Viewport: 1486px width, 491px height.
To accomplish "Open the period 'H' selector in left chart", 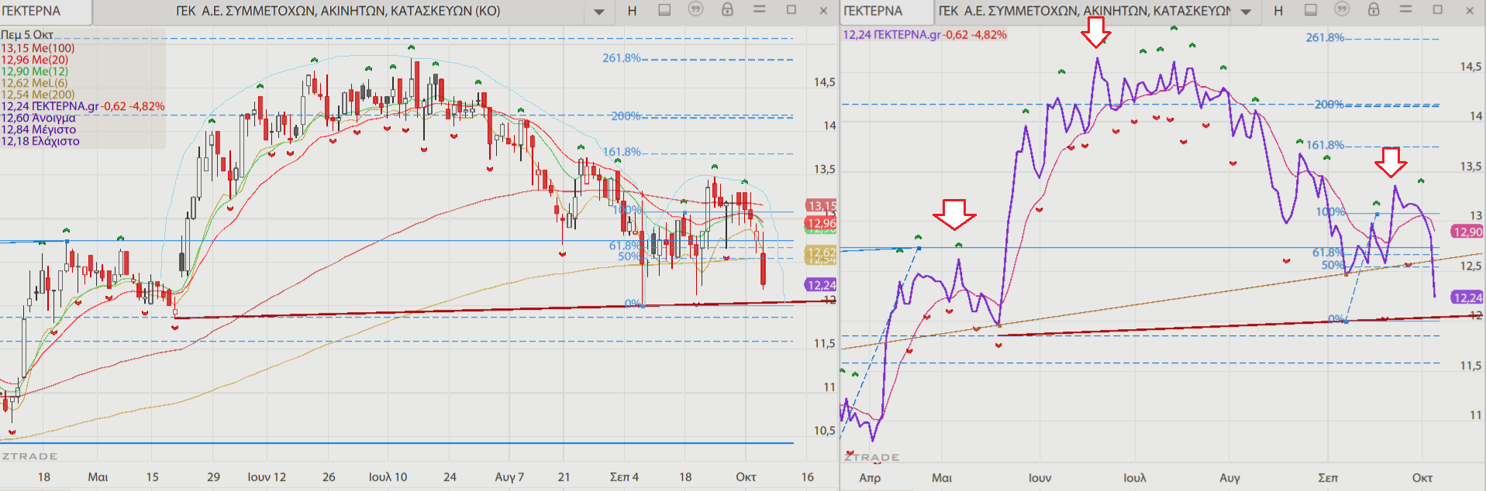I will click(x=632, y=11).
